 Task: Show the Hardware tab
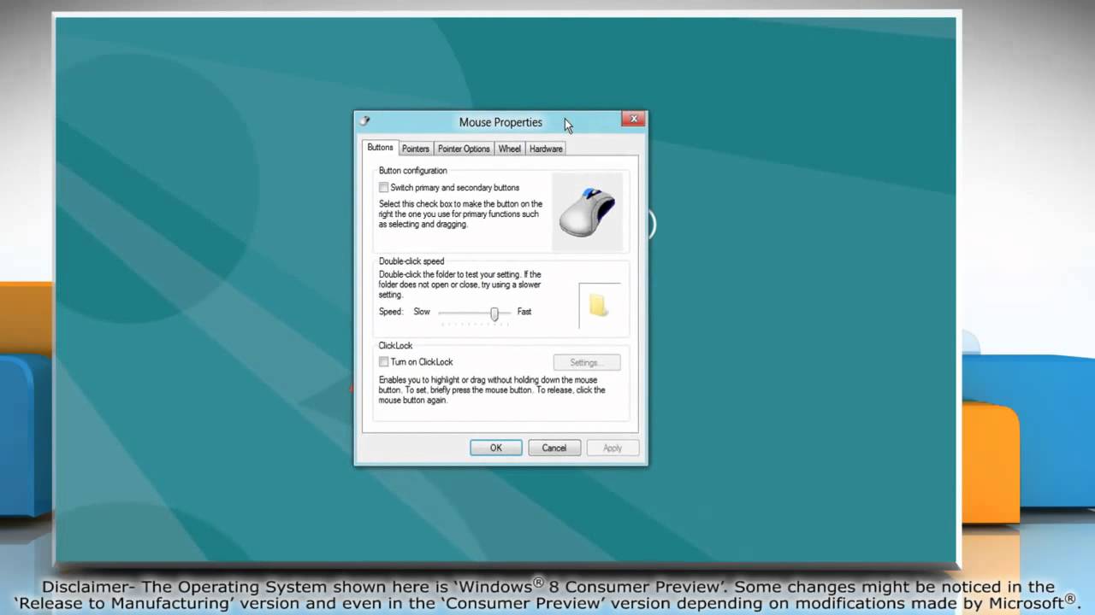point(546,149)
